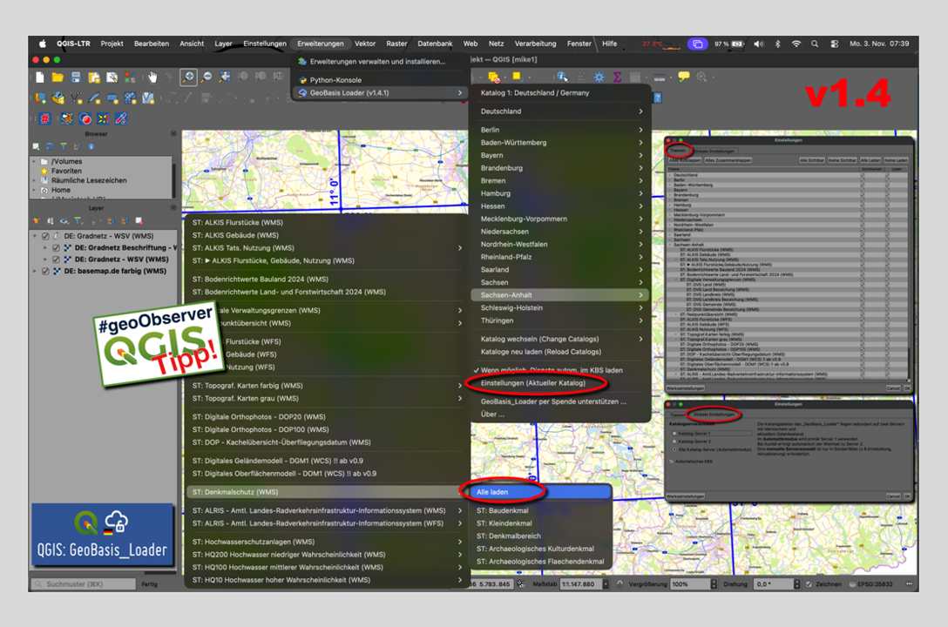This screenshot has width=948, height=627.
Task: Click the Suchmuster search field
Action: [83, 583]
